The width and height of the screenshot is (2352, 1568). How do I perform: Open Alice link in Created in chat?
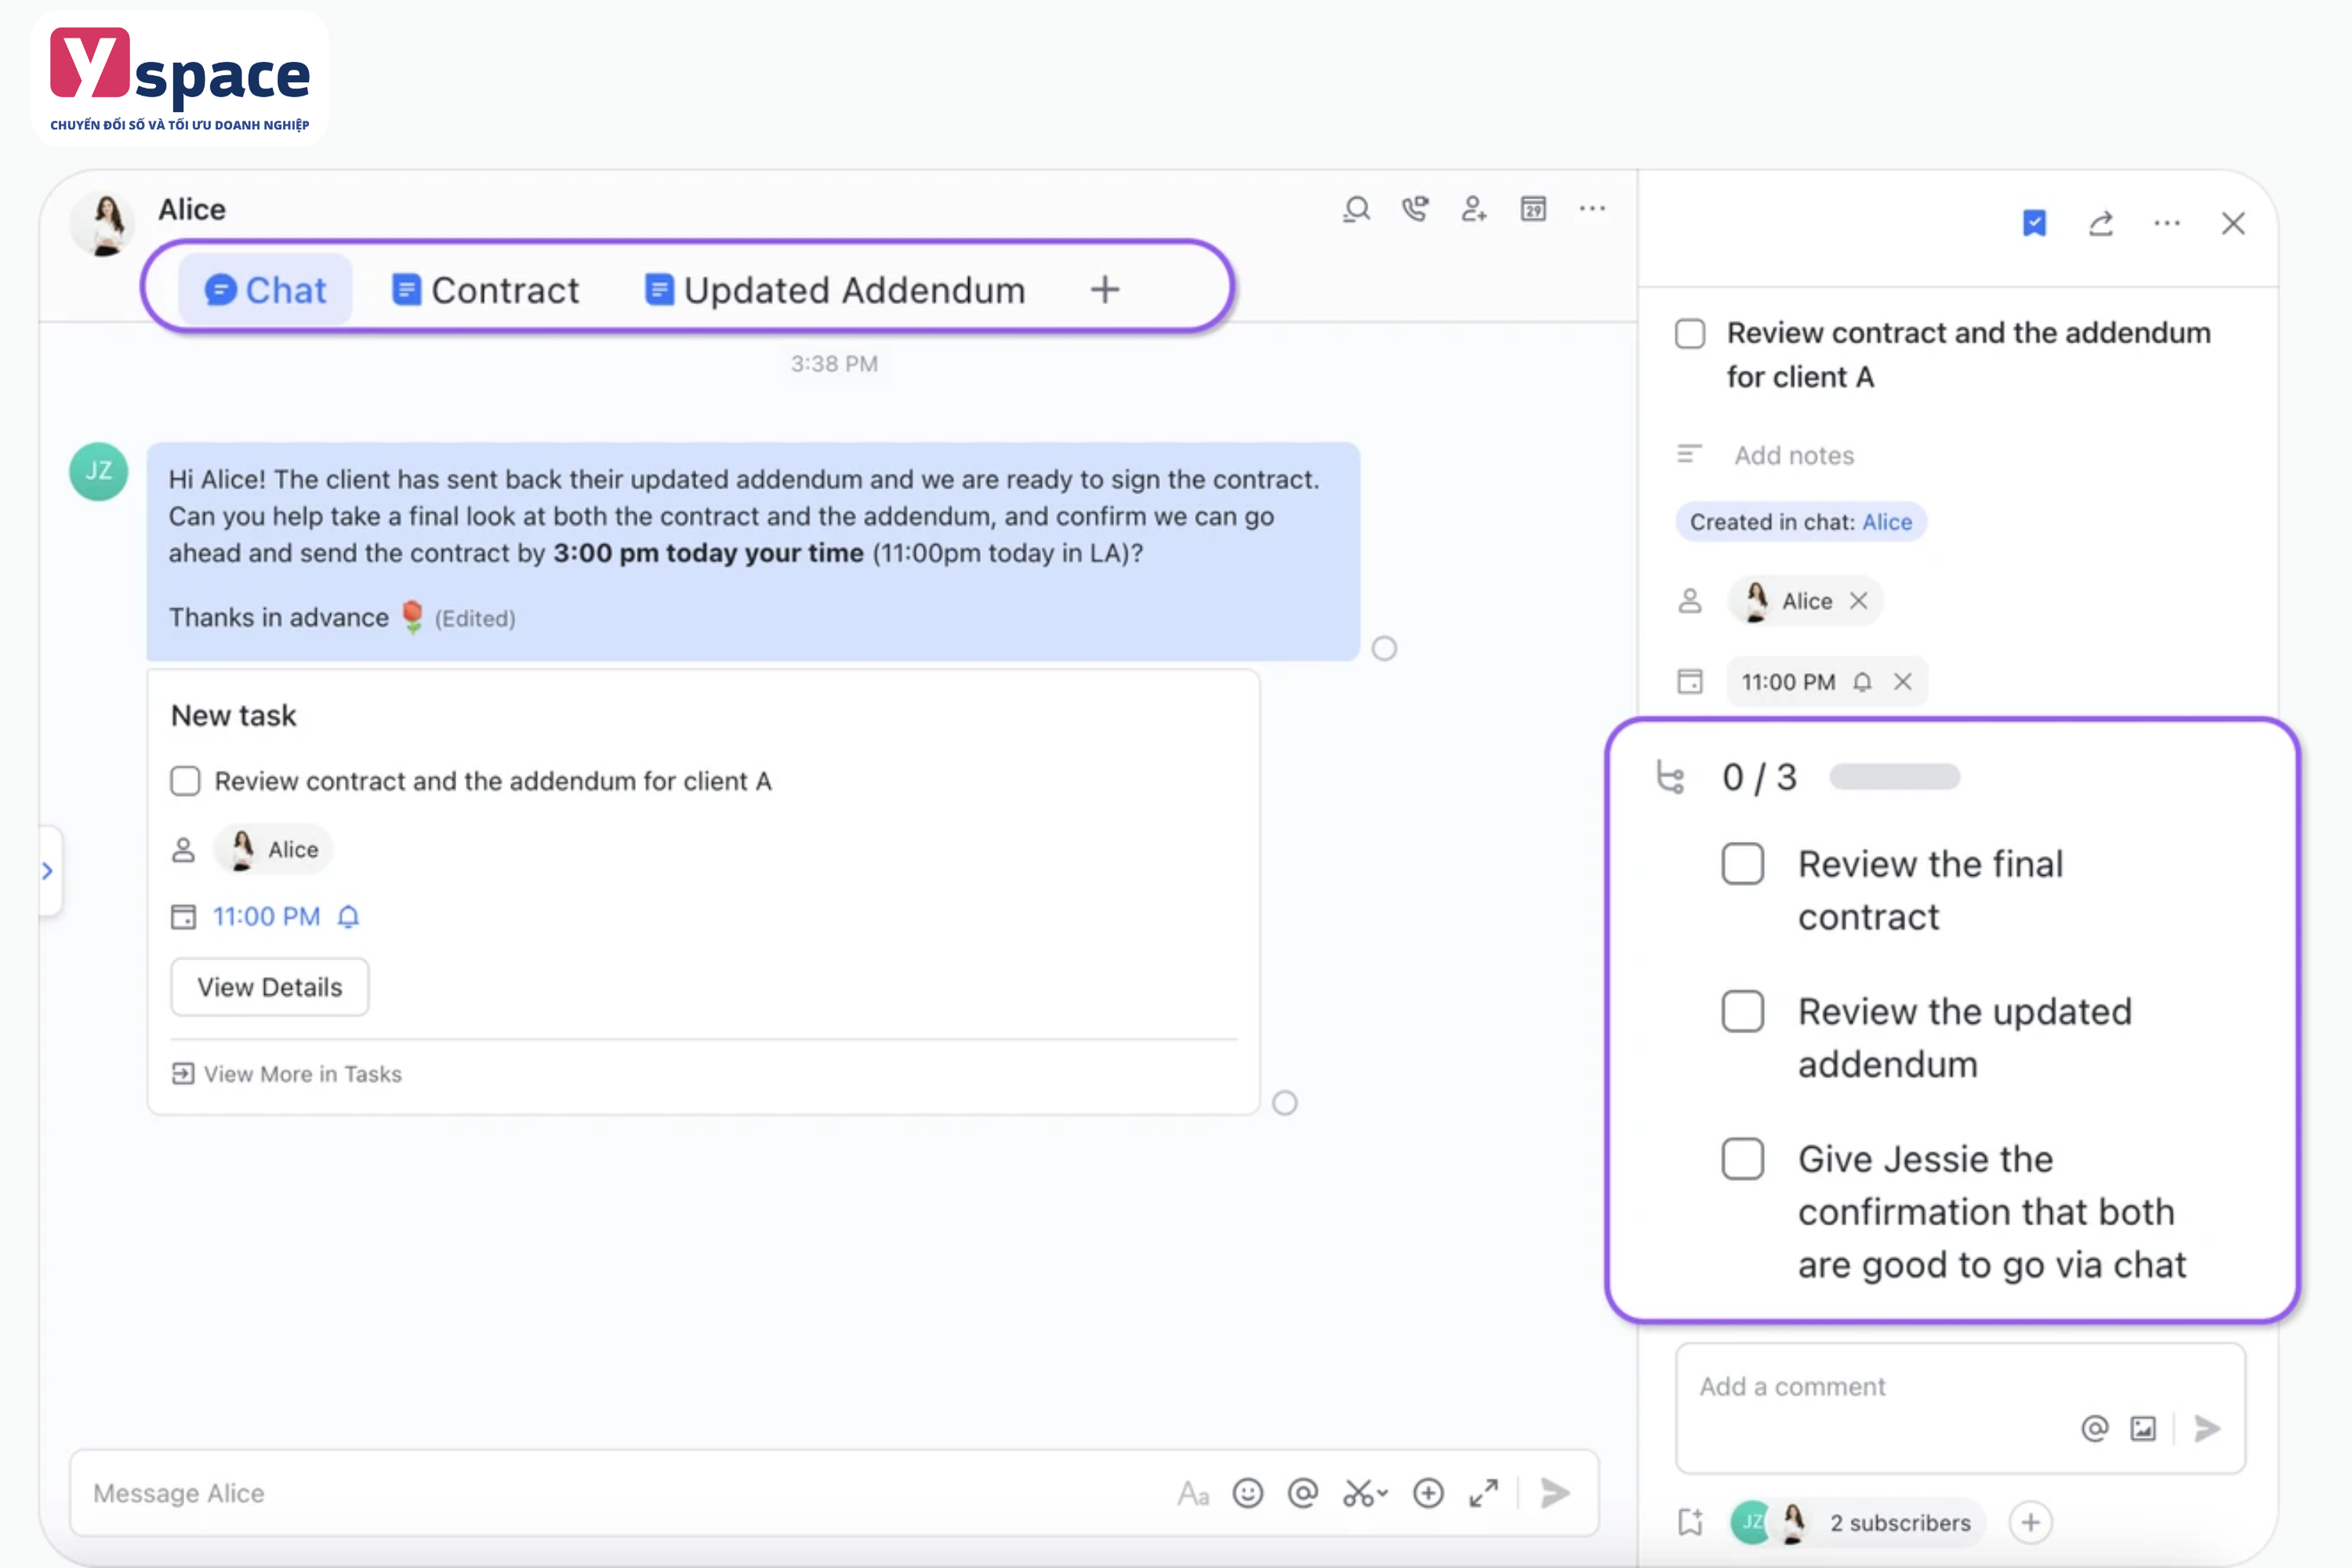click(x=1887, y=522)
